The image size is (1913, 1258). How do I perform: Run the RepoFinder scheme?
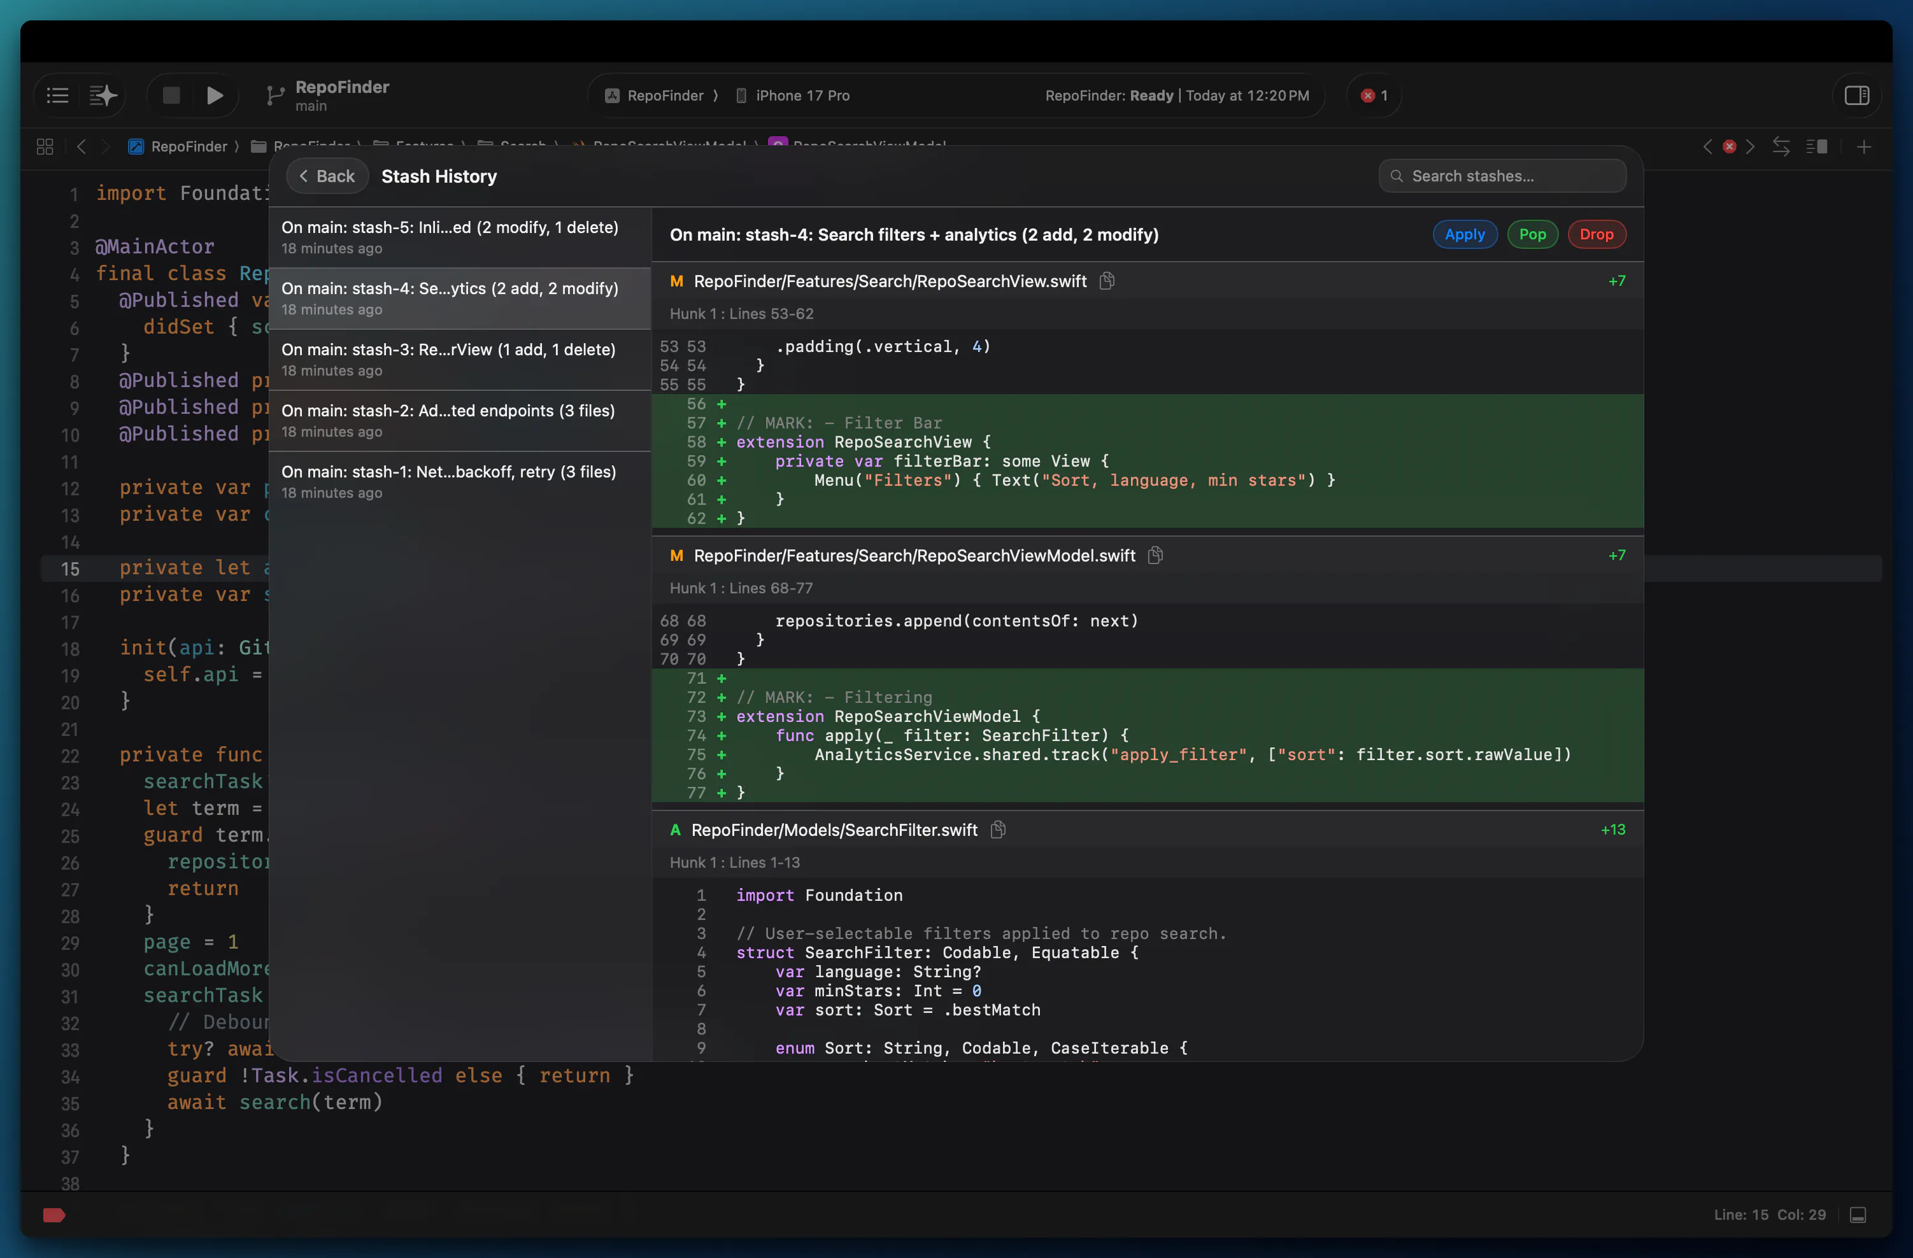[215, 95]
